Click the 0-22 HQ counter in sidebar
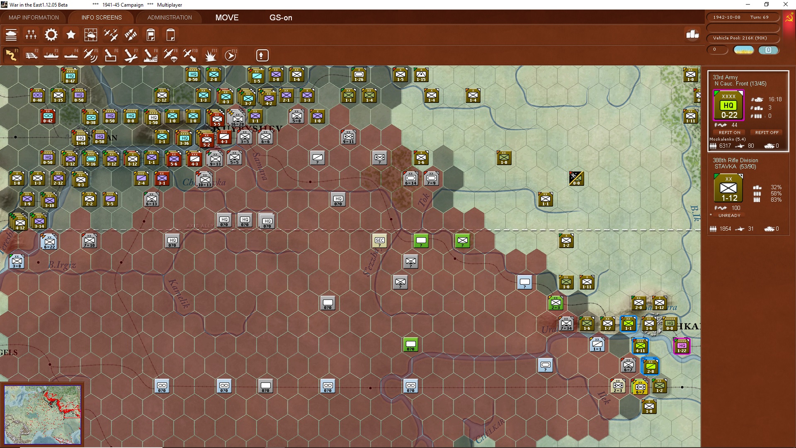This screenshot has height=448, width=796. click(729, 105)
